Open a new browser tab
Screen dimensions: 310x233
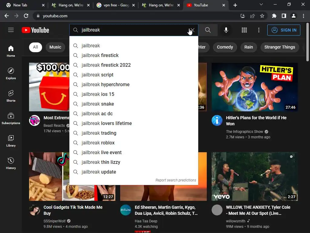(235, 5)
